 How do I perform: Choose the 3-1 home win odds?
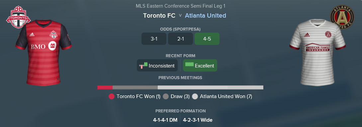click(x=154, y=39)
